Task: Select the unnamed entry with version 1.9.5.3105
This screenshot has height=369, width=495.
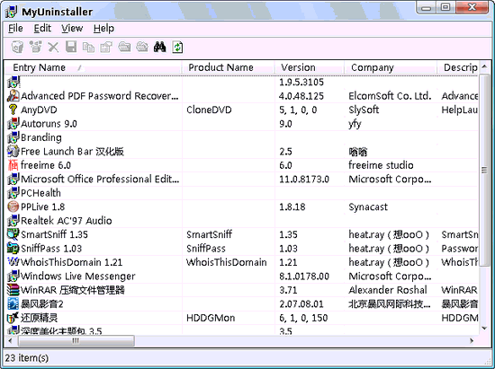Action: pyautogui.click(x=242, y=82)
